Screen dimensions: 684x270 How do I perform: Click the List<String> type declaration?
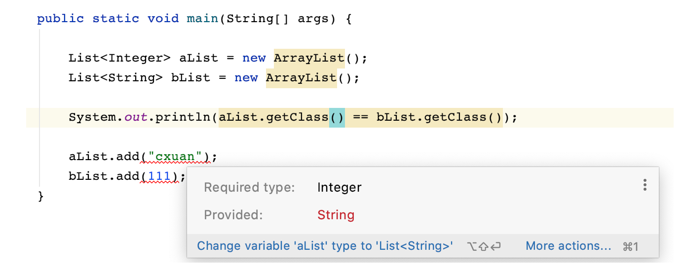(x=115, y=78)
